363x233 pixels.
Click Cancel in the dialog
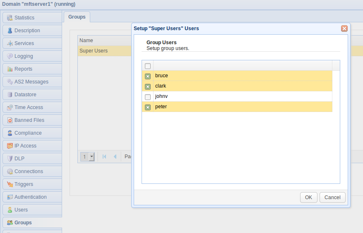click(x=332, y=197)
